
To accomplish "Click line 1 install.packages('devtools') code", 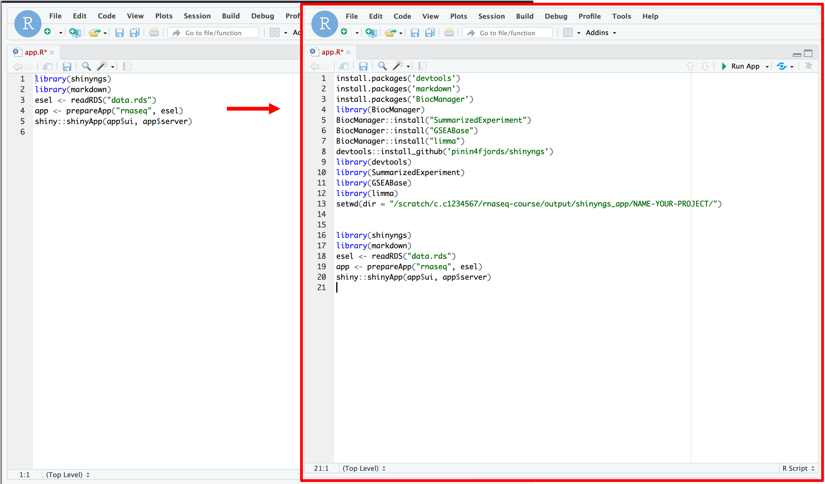I will [x=398, y=78].
